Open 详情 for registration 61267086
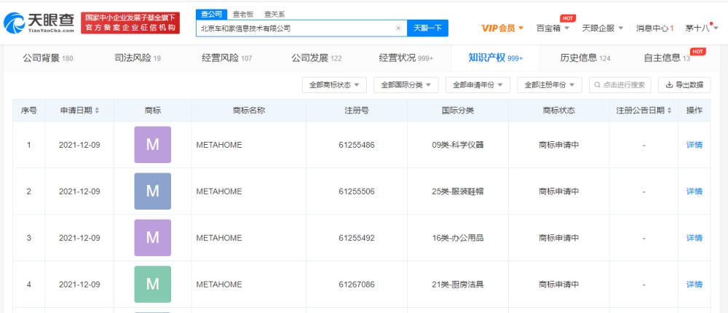This screenshot has width=728, height=313. tap(694, 284)
